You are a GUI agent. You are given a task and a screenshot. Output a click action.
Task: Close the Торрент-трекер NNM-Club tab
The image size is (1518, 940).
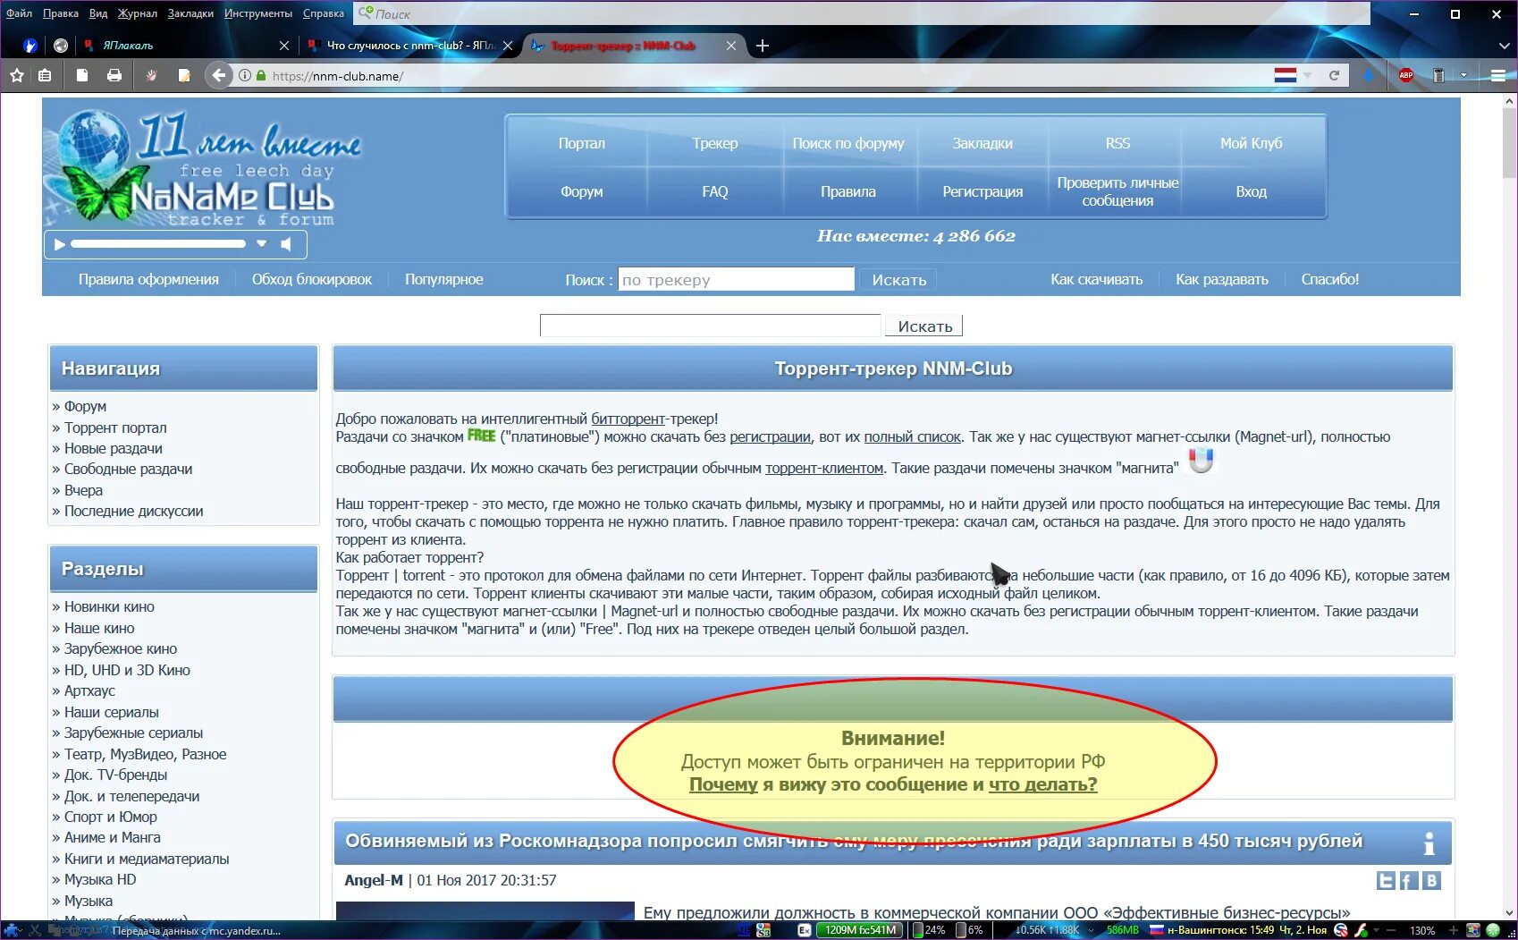tap(731, 46)
